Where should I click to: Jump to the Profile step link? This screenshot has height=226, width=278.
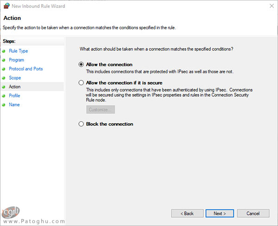pos(14,96)
